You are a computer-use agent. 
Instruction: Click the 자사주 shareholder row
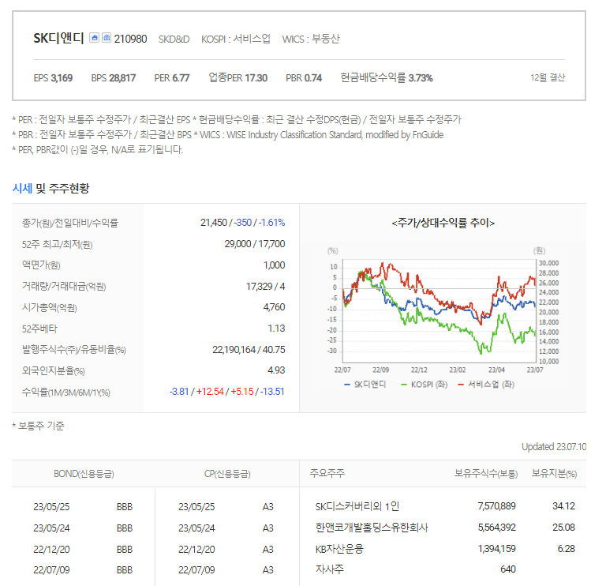point(445,569)
